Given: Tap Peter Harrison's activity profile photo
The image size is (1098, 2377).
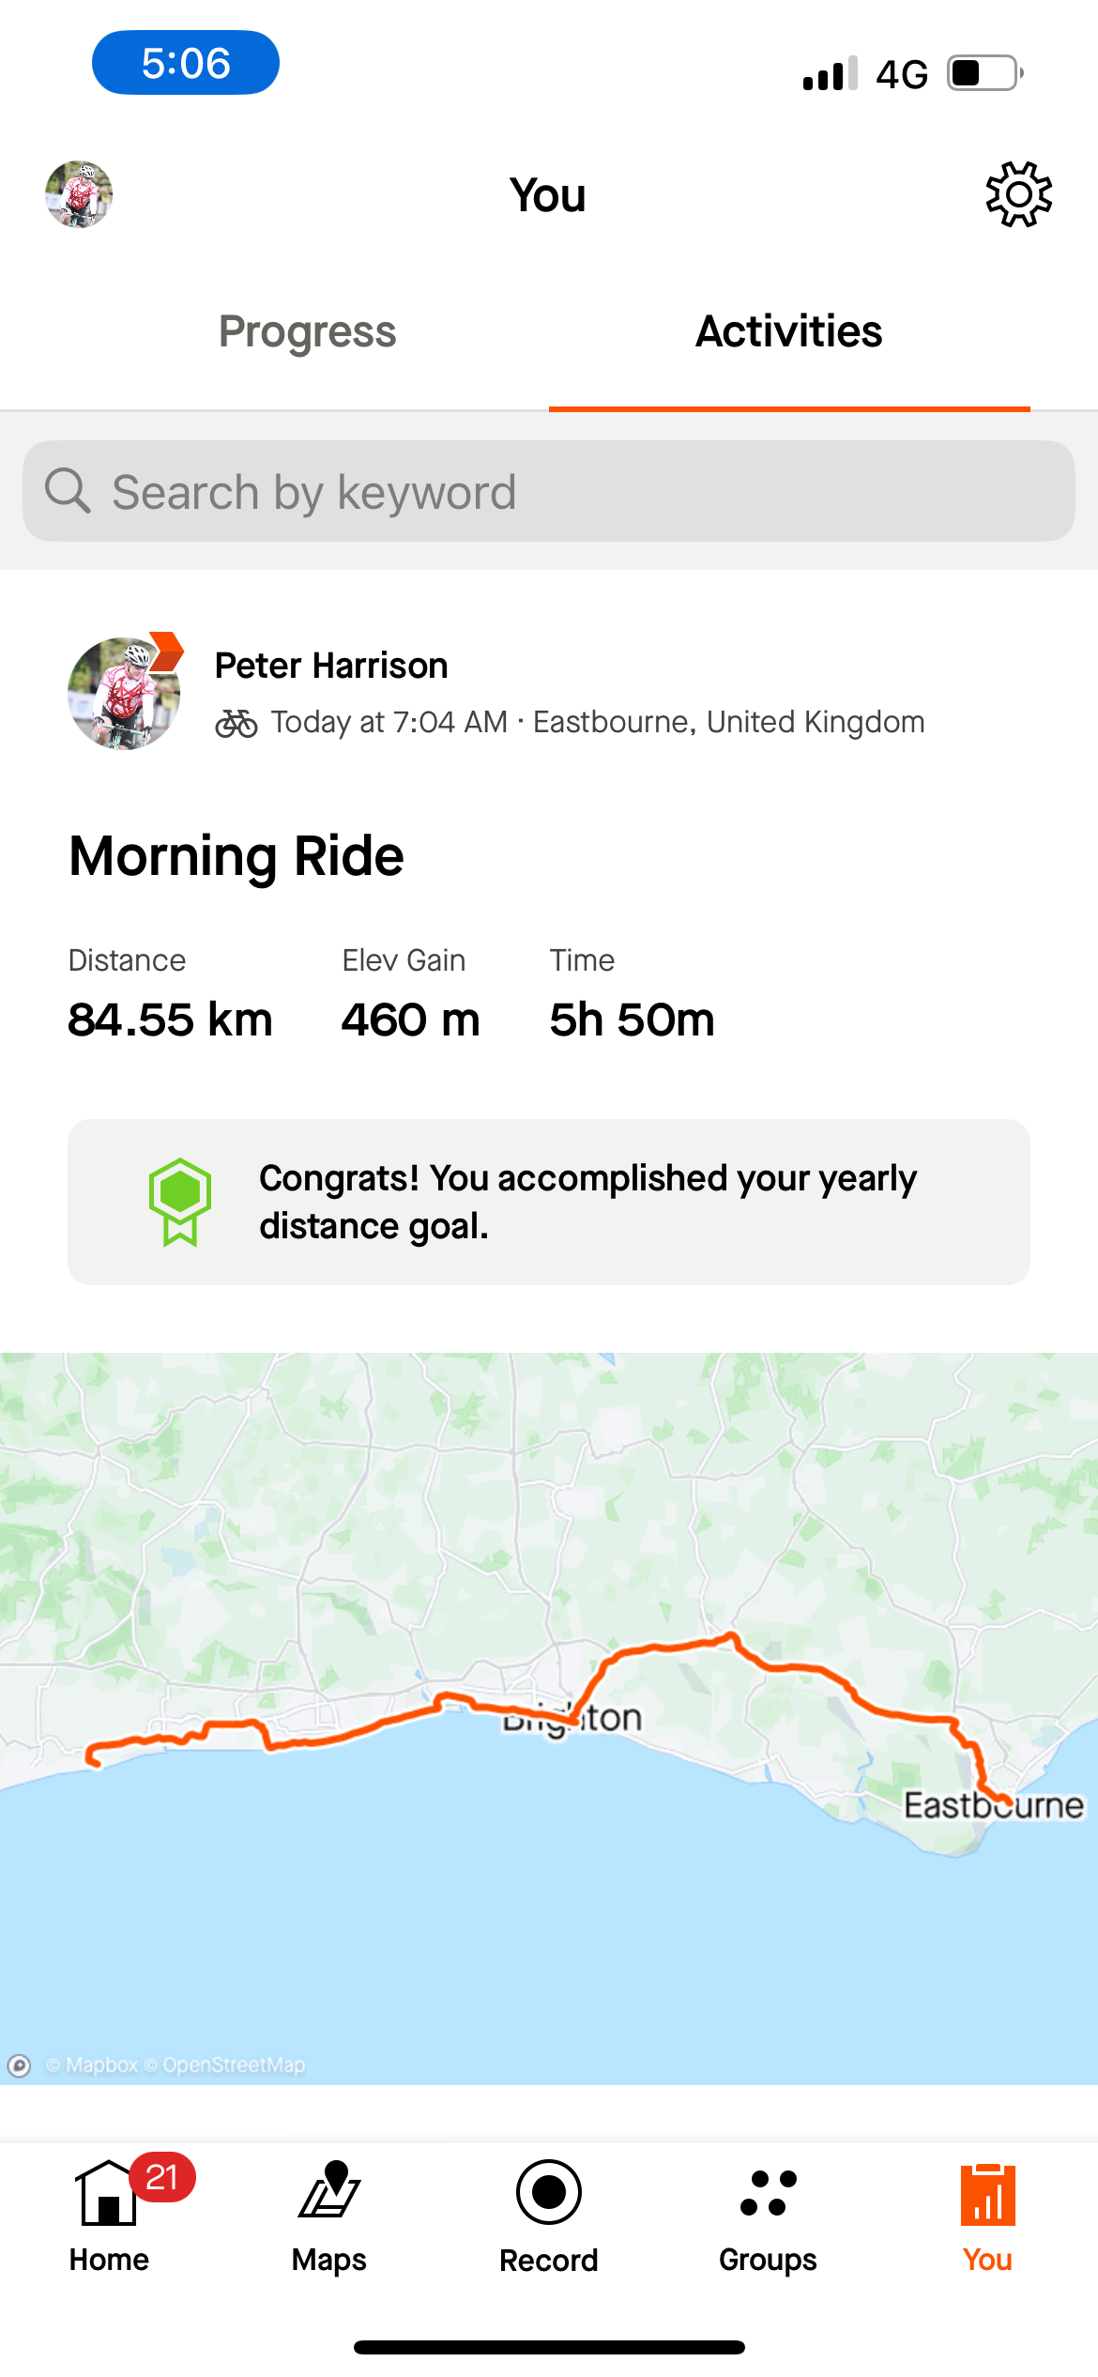Looking at the screenshot, I should [124, 693].
